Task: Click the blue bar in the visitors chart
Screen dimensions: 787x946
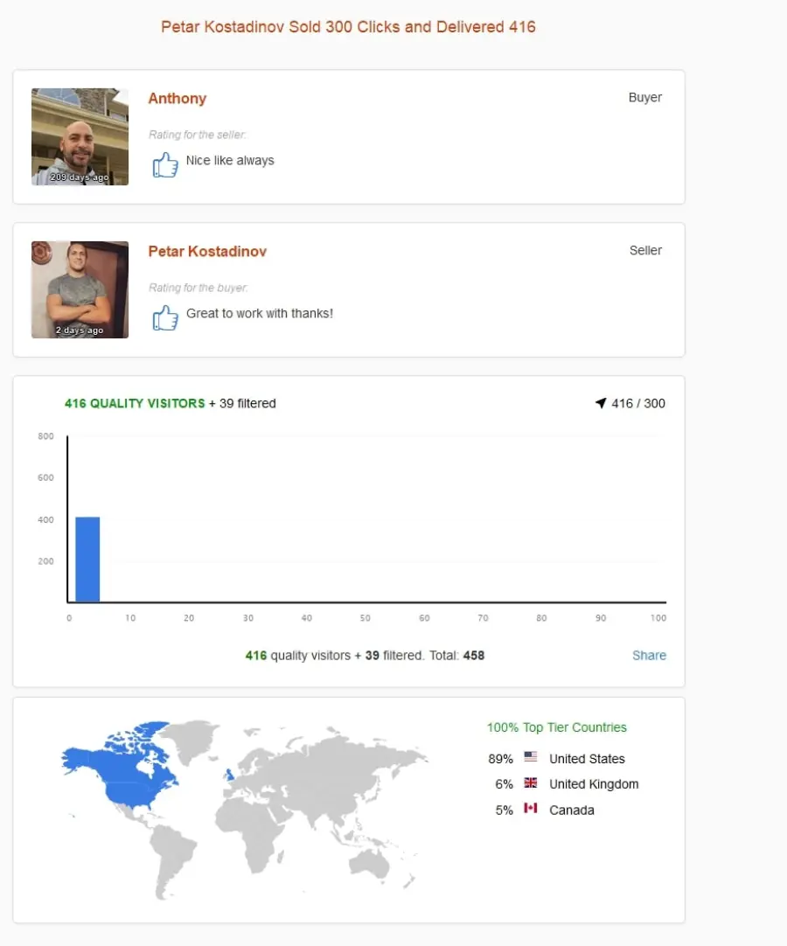Action: pyautogui.click(x=87, y=560)
